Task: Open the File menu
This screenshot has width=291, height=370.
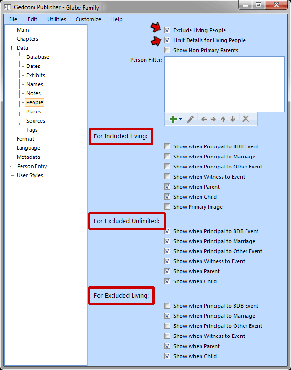Action: point(13,19)
